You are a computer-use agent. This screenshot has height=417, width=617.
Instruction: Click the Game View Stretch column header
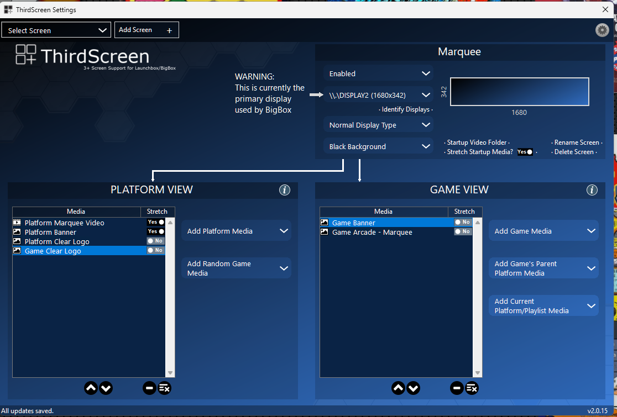(x=465, y=212)
